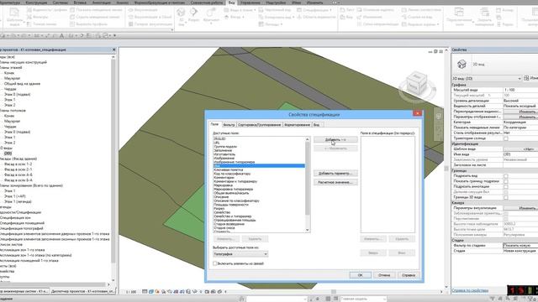Image resolution: width=538 pixels, height=302 pixels.
Task: Click Изменить тип icon in Properties panel
Action: click(526, 78)
